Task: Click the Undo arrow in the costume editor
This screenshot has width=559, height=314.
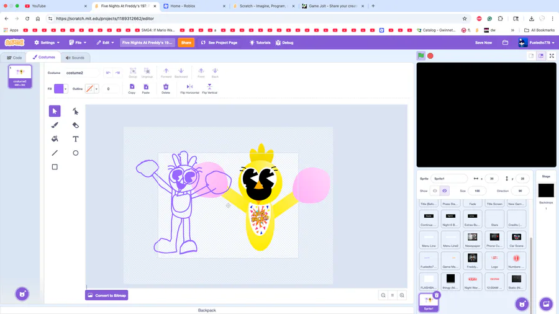Action: click(108, 73)
